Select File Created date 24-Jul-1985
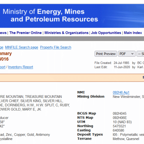The height and width of the screenshot is (144, 144). [x=122, y=63]
